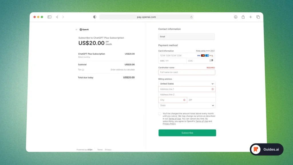Click the 'Total due today' label

[x=86, y=78]
